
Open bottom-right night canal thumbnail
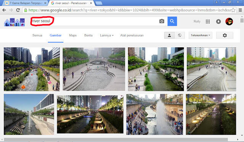click(x=211, y=114)
